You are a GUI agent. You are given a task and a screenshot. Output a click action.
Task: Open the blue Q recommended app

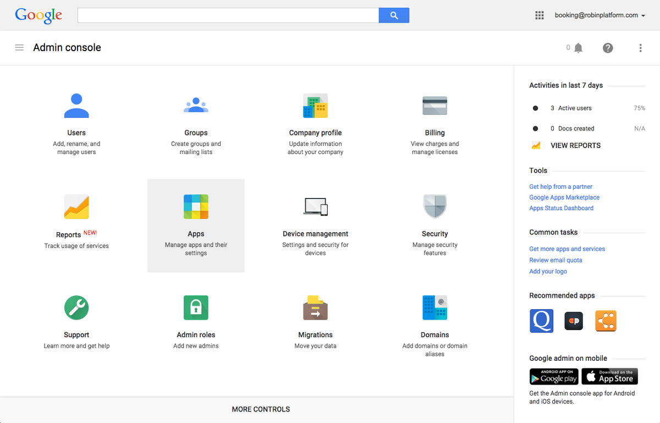tap(541, 321)
